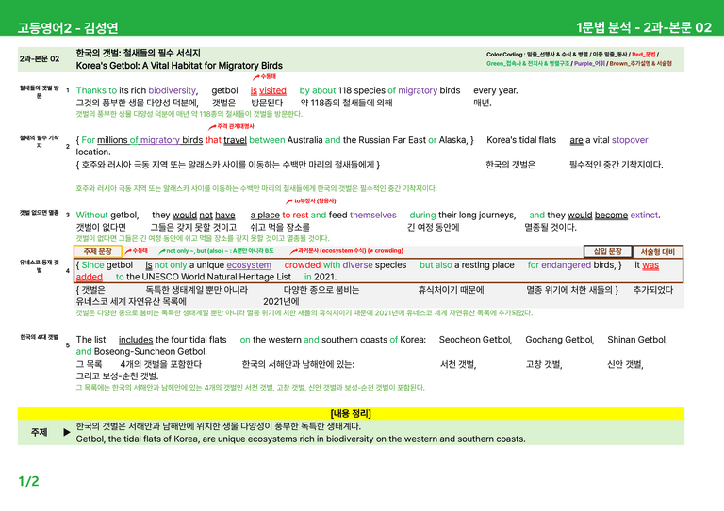This screenshot has height=511, width=724.
Task: Click the Korean phrase 필수적인 중간 기착지이다.
Action: pos(616,165)
